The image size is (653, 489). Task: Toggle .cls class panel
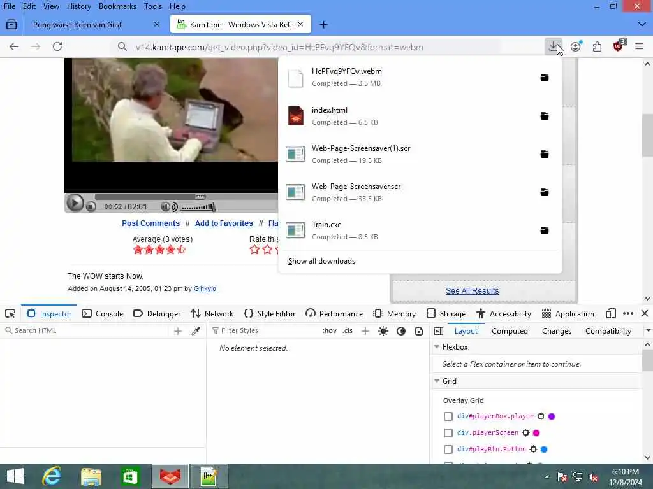pyautogui.click(x=348, y=331)
